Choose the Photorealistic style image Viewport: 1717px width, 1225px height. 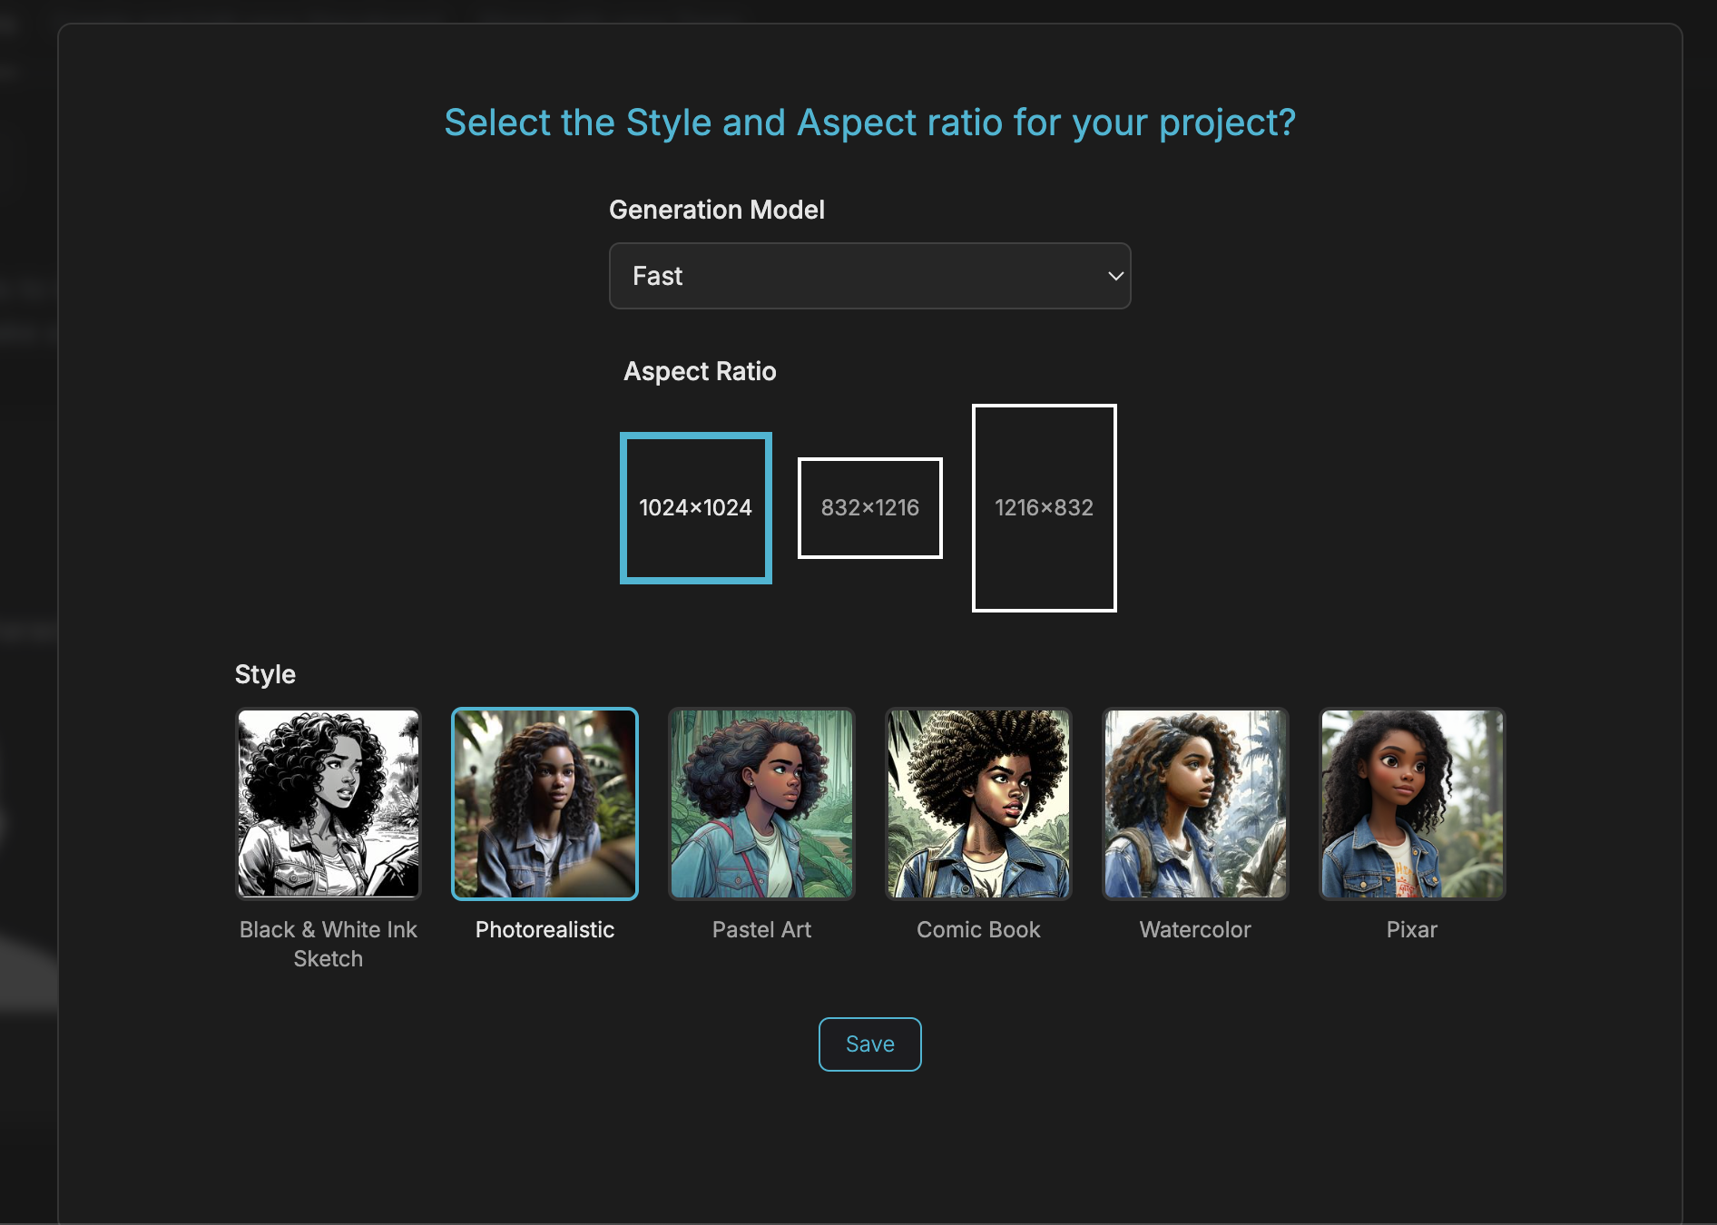[545, 804]
